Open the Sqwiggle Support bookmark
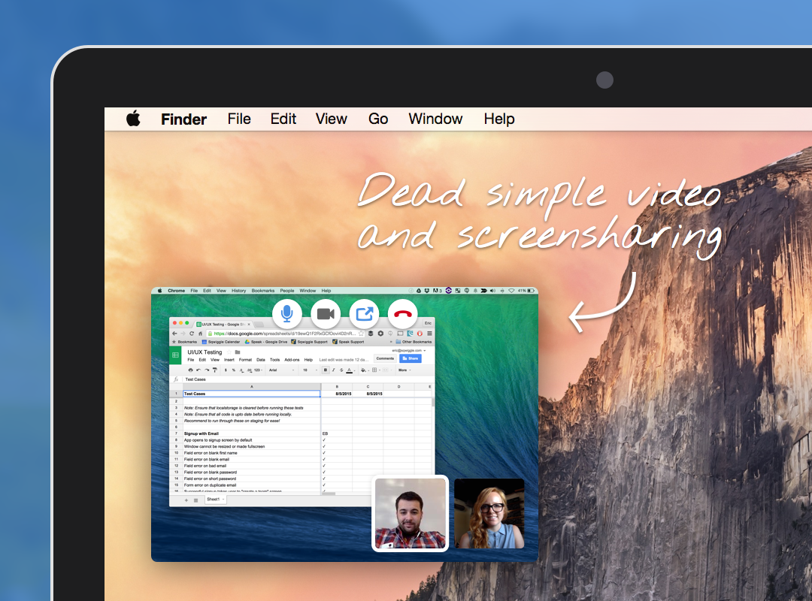The image size is (812, 601). 310,342
